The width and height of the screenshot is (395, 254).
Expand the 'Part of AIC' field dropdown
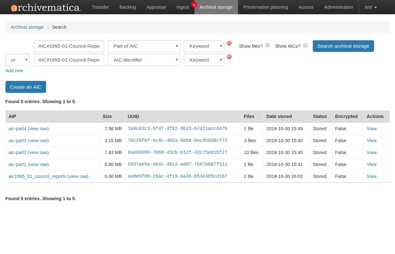click(x=144, y=46)
